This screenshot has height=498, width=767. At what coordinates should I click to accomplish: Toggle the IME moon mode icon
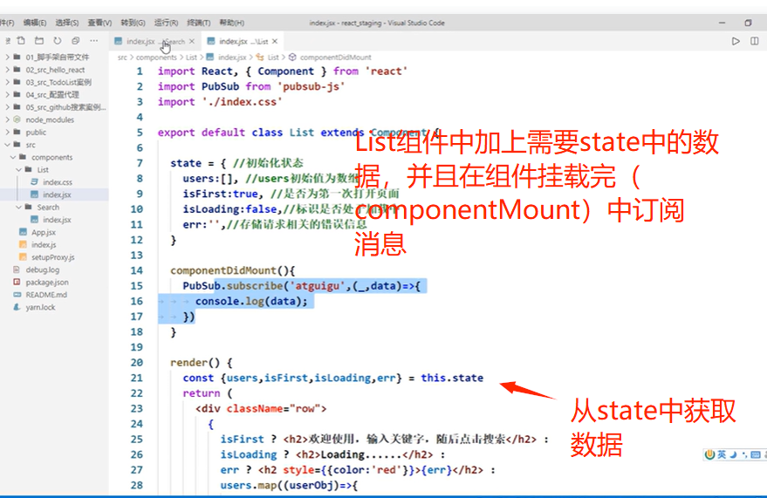733,454
